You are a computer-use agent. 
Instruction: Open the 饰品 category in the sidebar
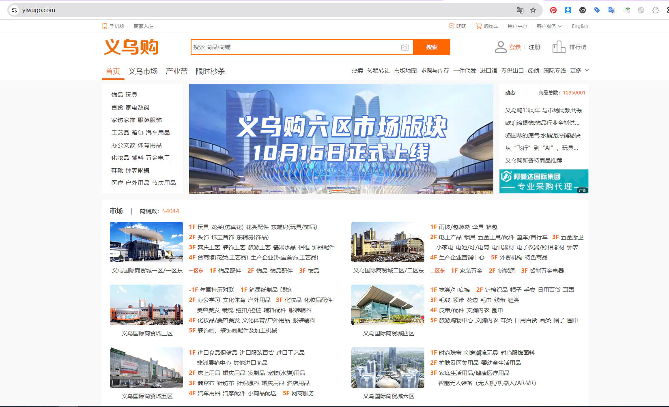tap(117, 95)
